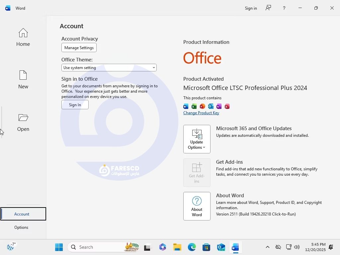Open the Home page in sidebar
The width and height of the screenshot is (340, 255).
click(x=23, y=37)
